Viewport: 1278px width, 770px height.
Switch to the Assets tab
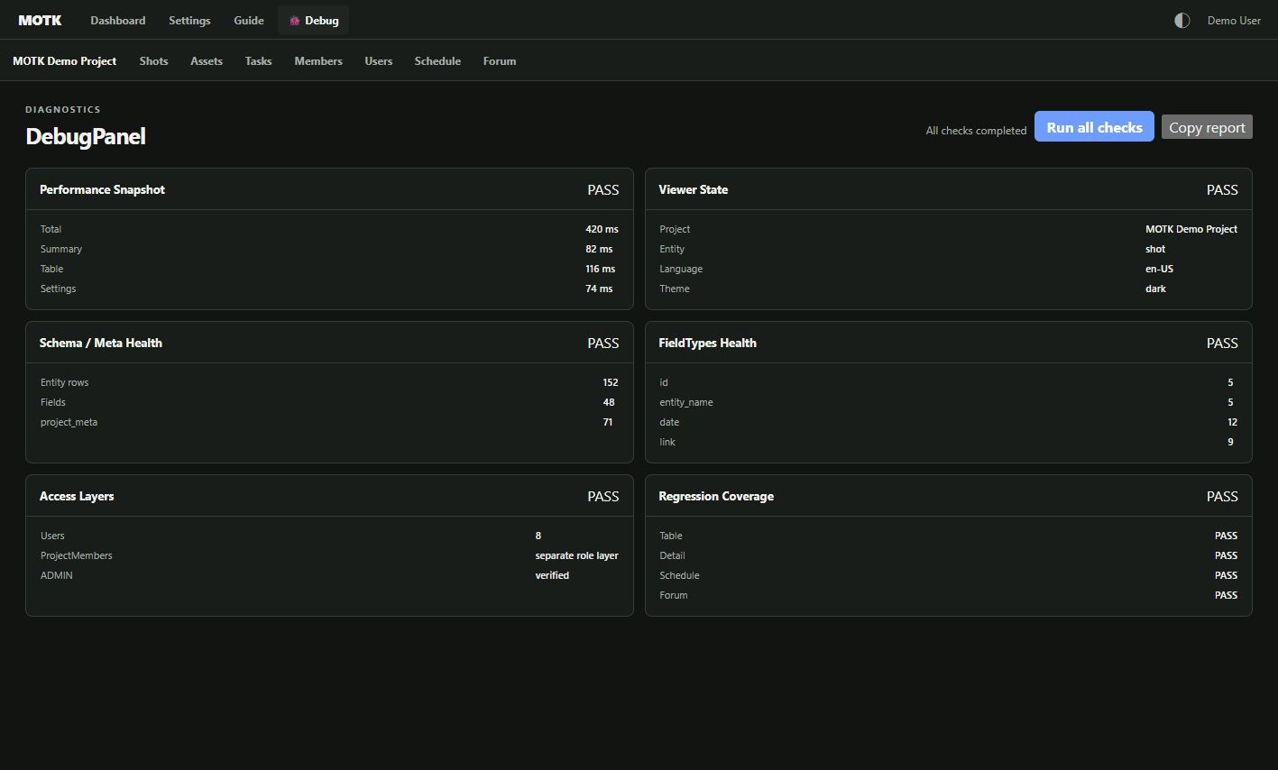[x=207, y=61]
